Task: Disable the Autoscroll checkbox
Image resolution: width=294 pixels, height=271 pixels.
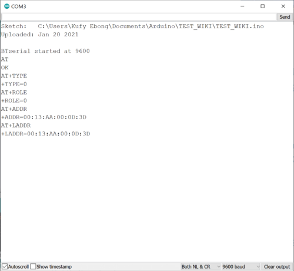Action: pyautogui.click(x=5, y=266)
